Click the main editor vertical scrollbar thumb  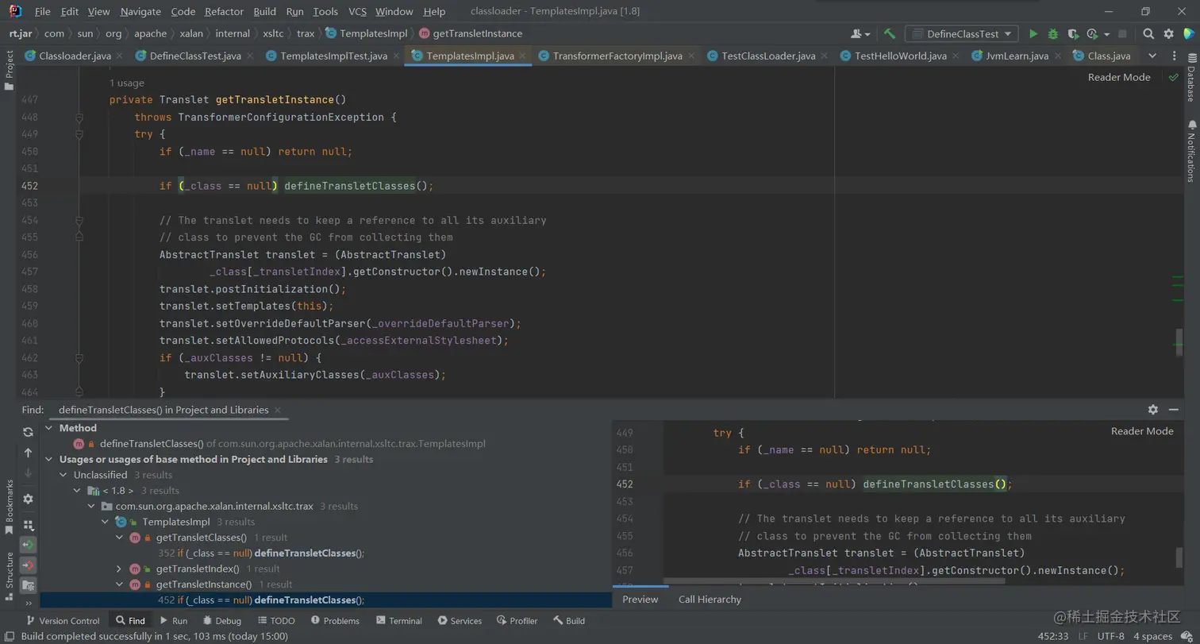coord(1179,343)
